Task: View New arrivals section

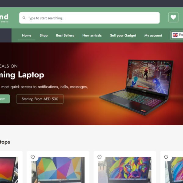Action: (x=92, y=35)
